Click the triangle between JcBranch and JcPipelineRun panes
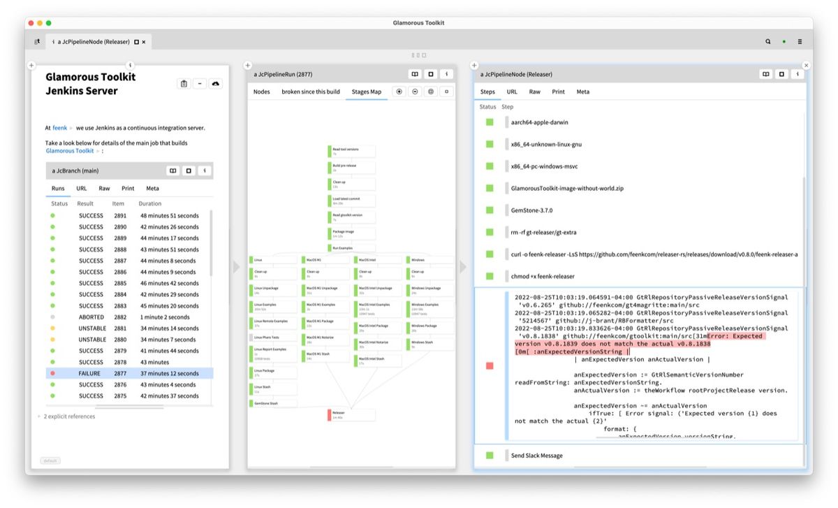This screenshot has width=838, height=508. 236,267
